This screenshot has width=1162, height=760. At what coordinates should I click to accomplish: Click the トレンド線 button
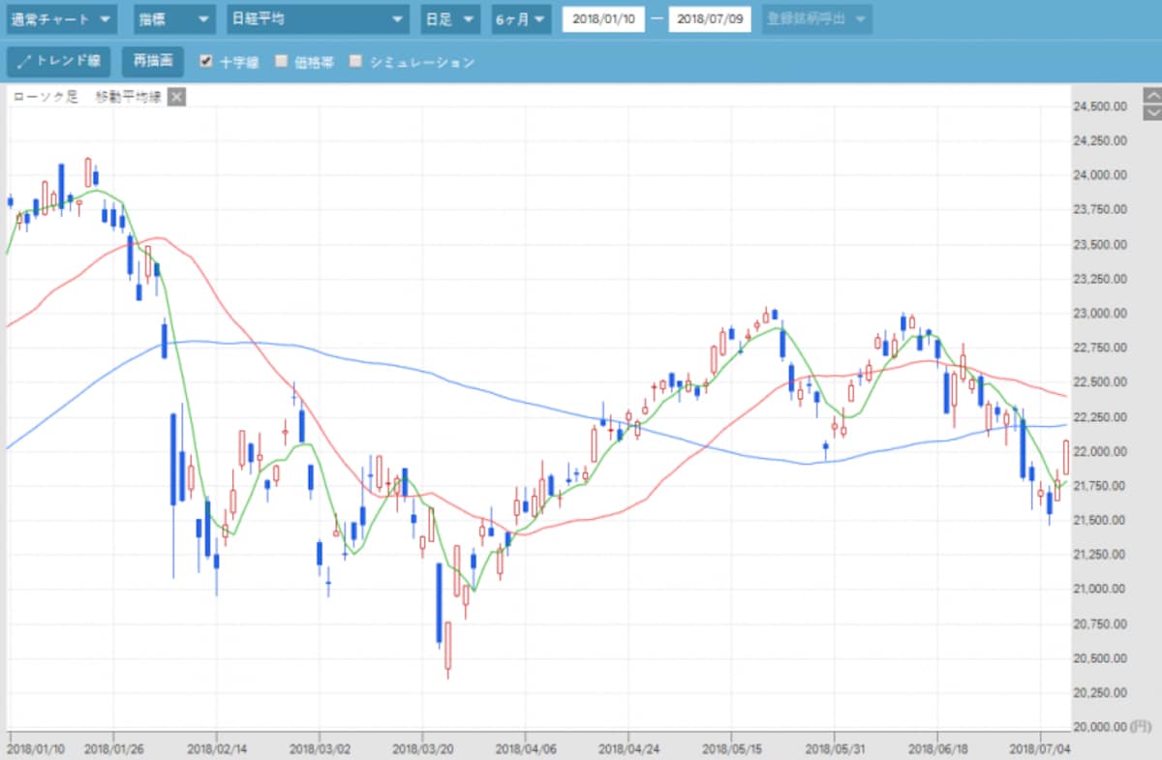pos(60,62)
